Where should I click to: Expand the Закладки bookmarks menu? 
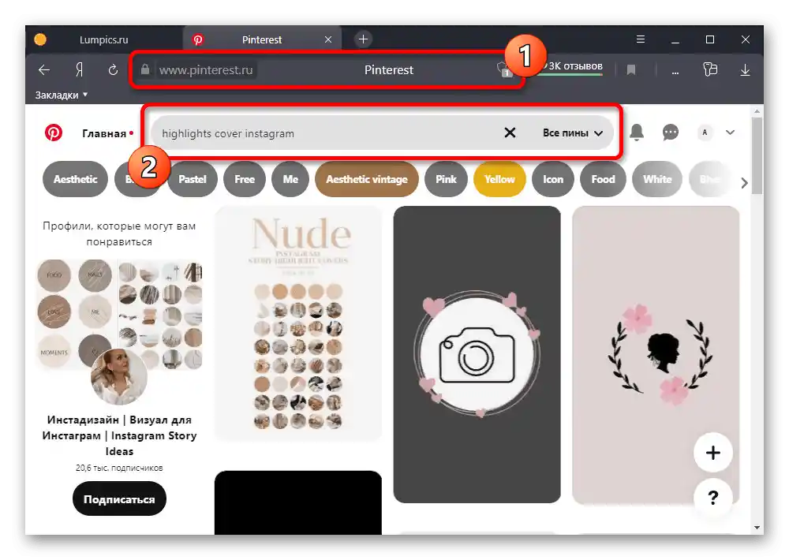62,95
